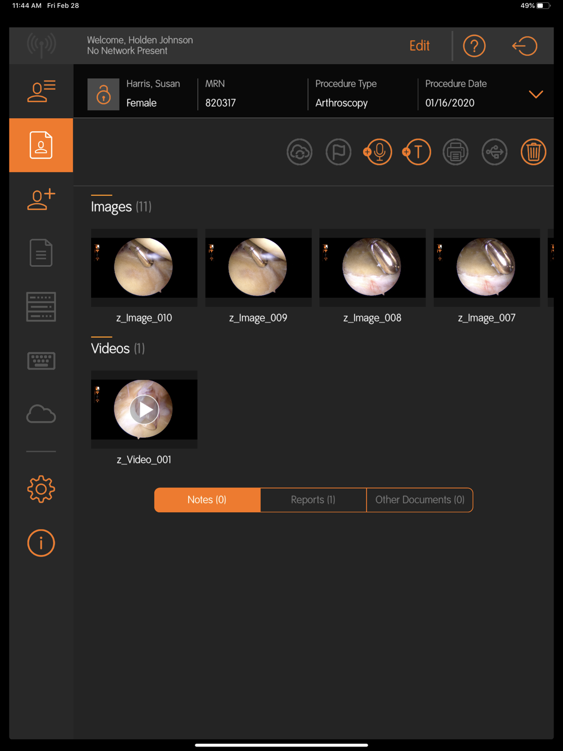Open the settings gear icon

(x=41, y=489)
